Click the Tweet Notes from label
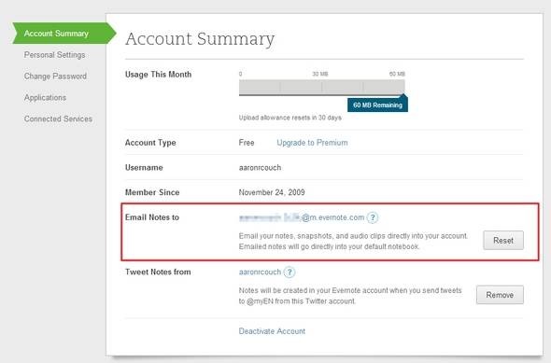 click(158, 272)
